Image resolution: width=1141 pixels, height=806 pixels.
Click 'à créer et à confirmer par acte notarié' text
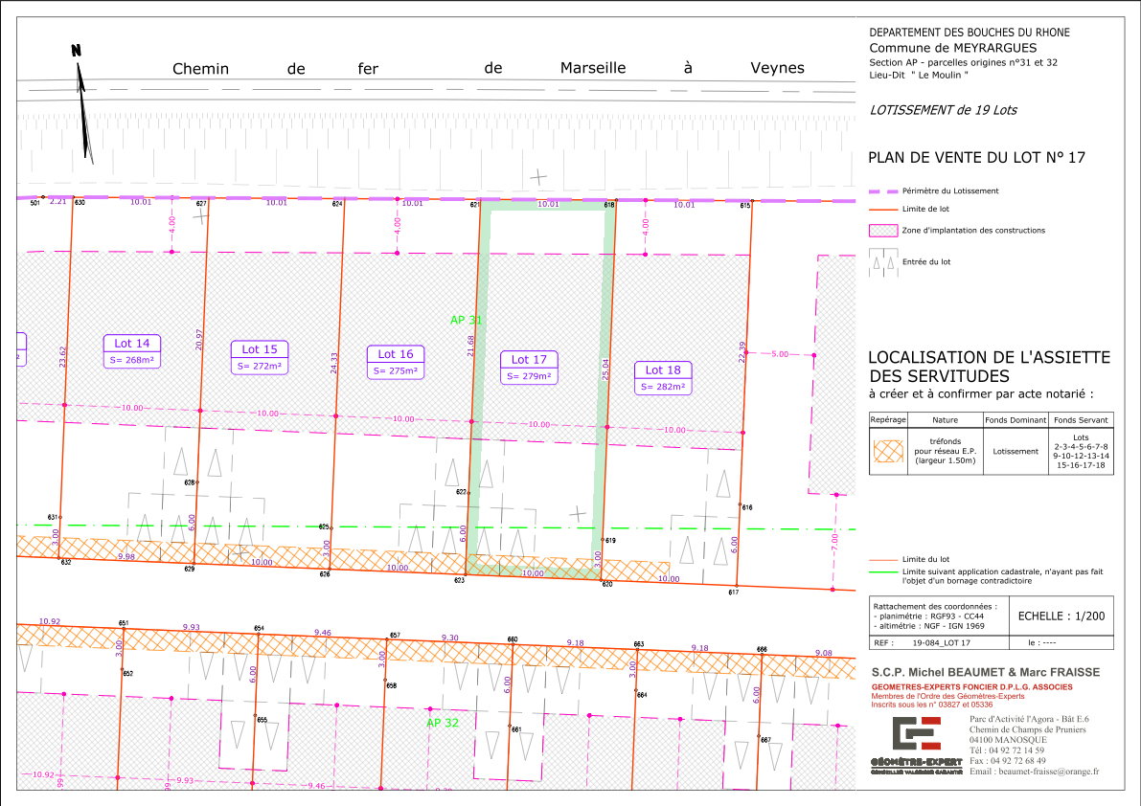coord(981,394)
